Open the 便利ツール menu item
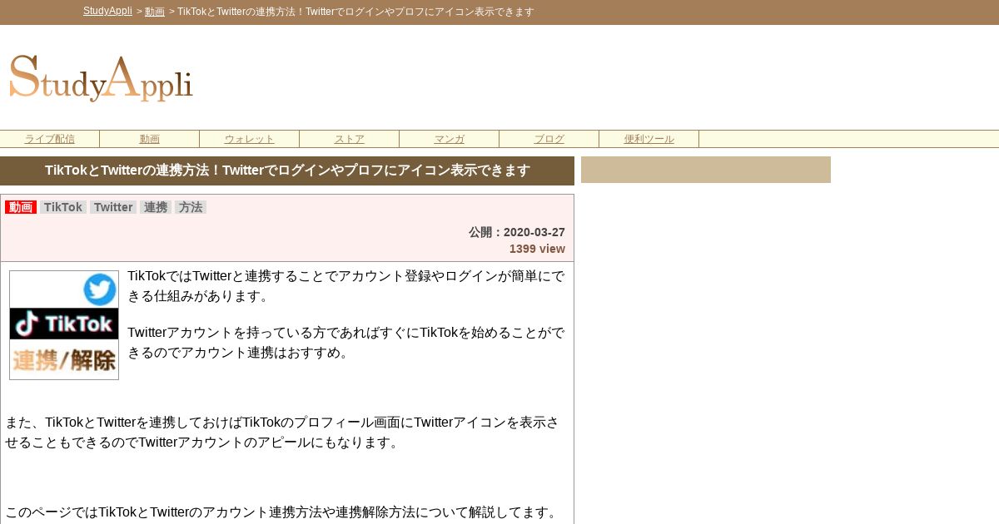Image resolution: width=999 pixels, height=524 pixels. 649,139
